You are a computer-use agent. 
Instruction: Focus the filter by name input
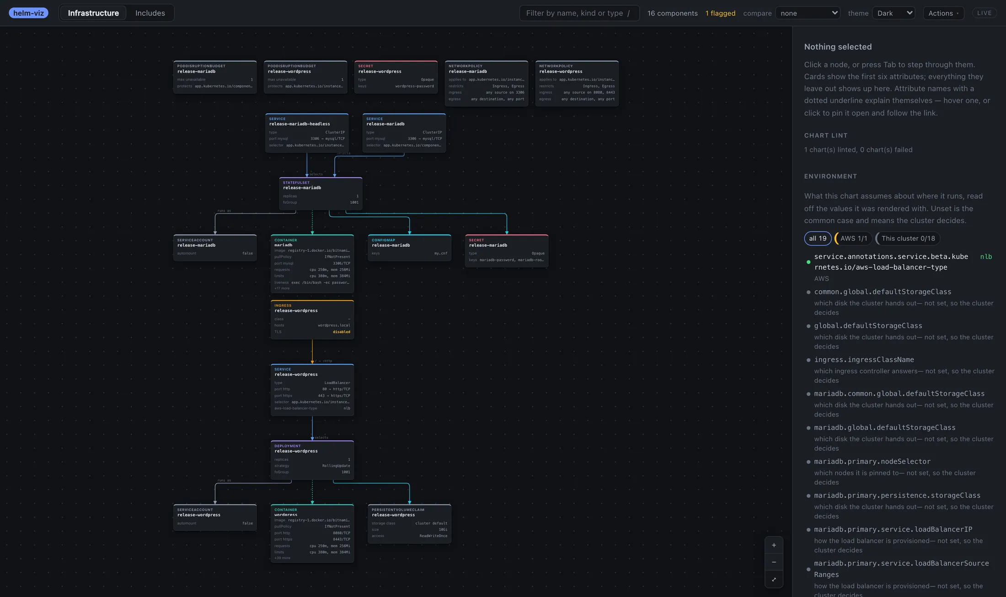coord(579,13)
